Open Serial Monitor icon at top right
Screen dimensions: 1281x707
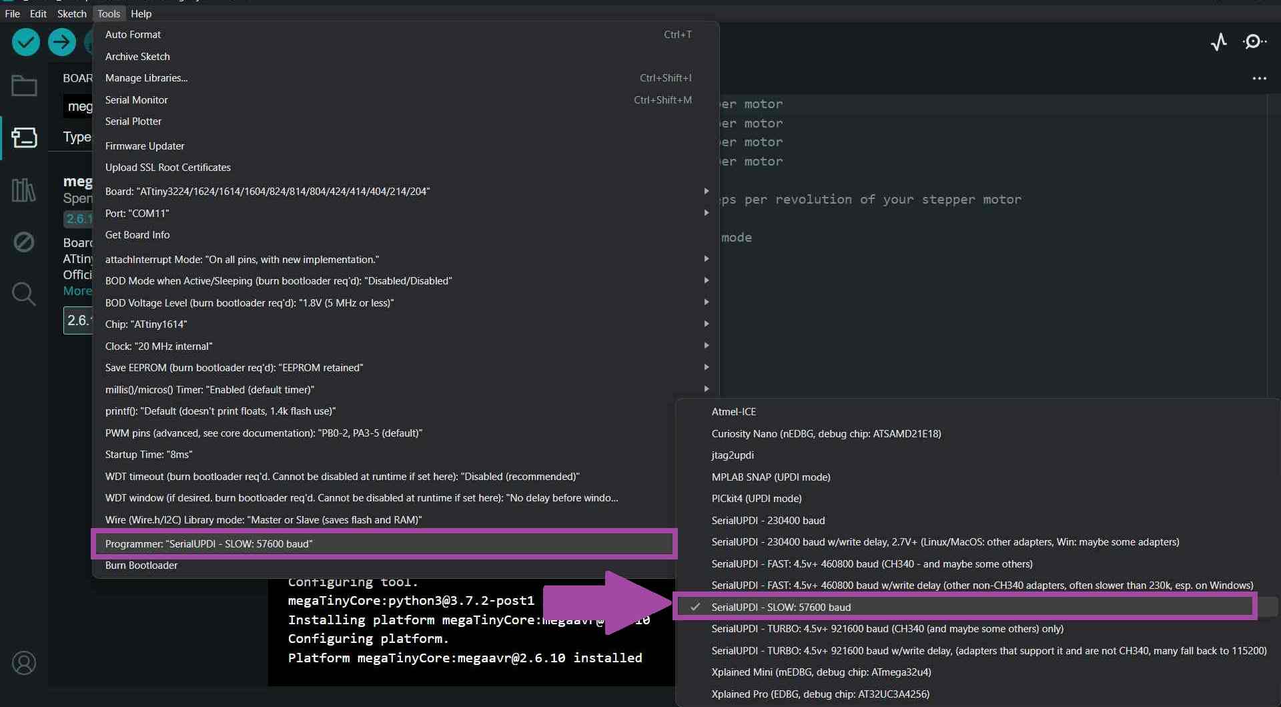click(x=1254, y=42)
